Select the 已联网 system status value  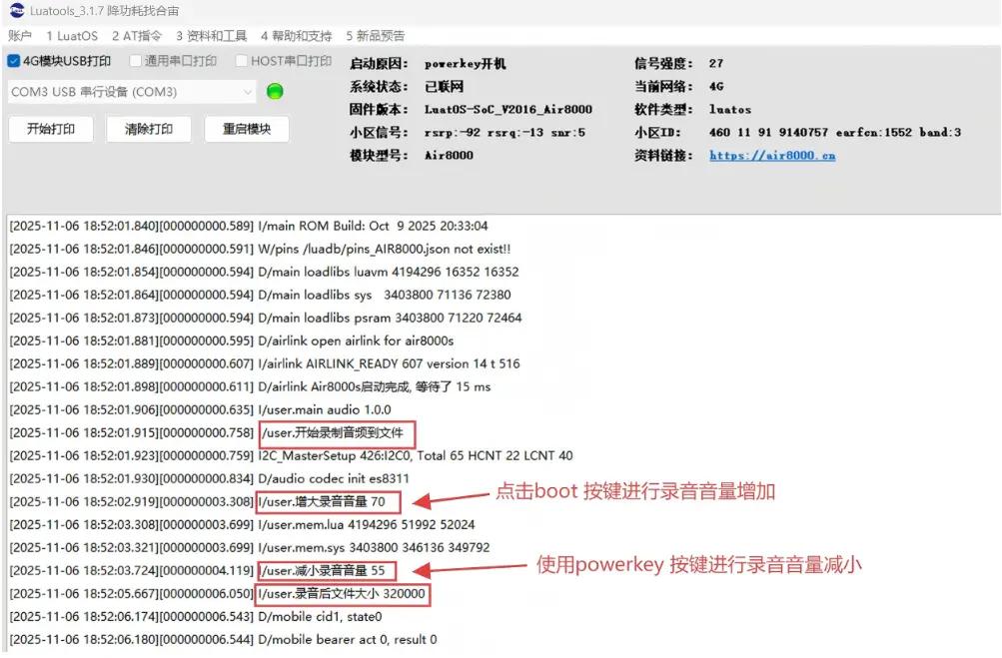445,86
